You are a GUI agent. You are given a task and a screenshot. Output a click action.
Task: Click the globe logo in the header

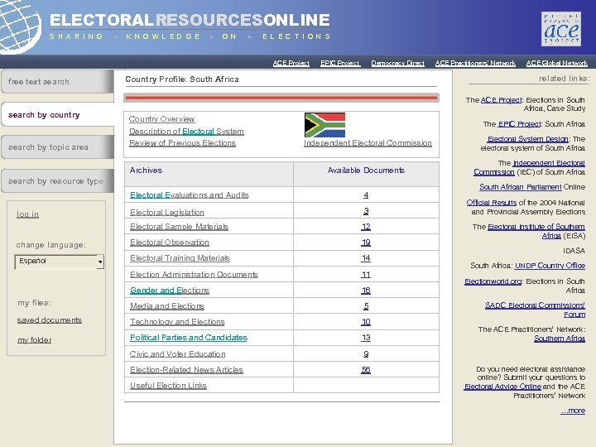click(21, 26)
